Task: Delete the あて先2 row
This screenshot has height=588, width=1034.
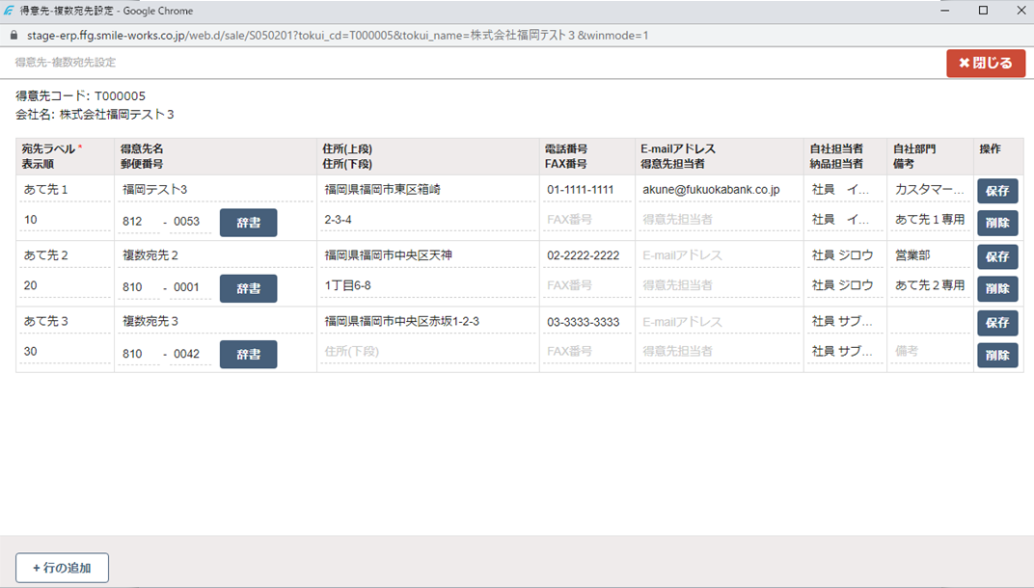Action: tap(997, 288)
